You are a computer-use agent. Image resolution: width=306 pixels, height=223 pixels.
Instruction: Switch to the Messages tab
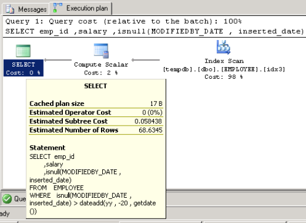(x=26, y=9)
